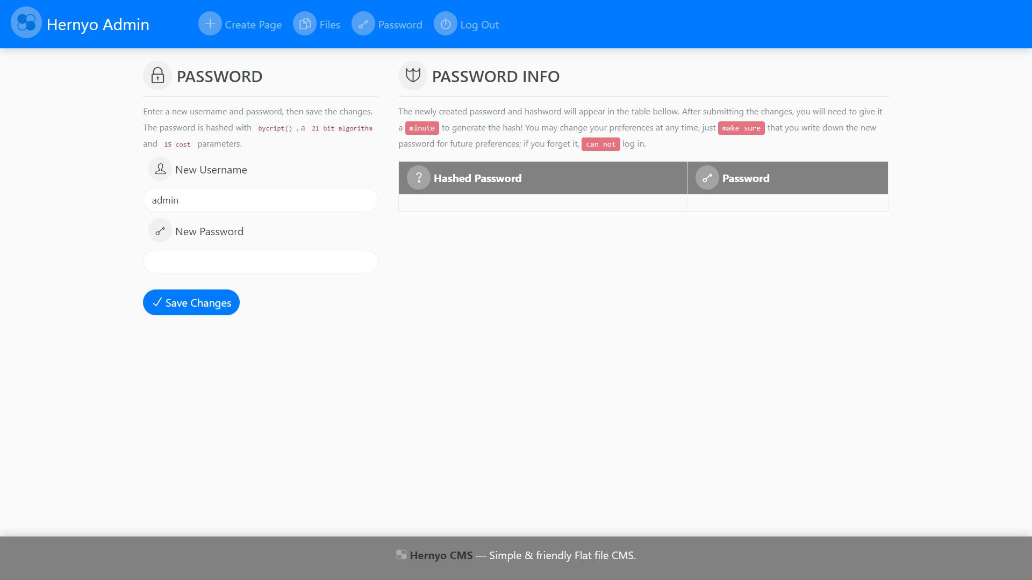This screenshot has width=1032, height=580.
Task: Open the Create Page menu item
Action: pyautogui.click(x=253, y=25)
